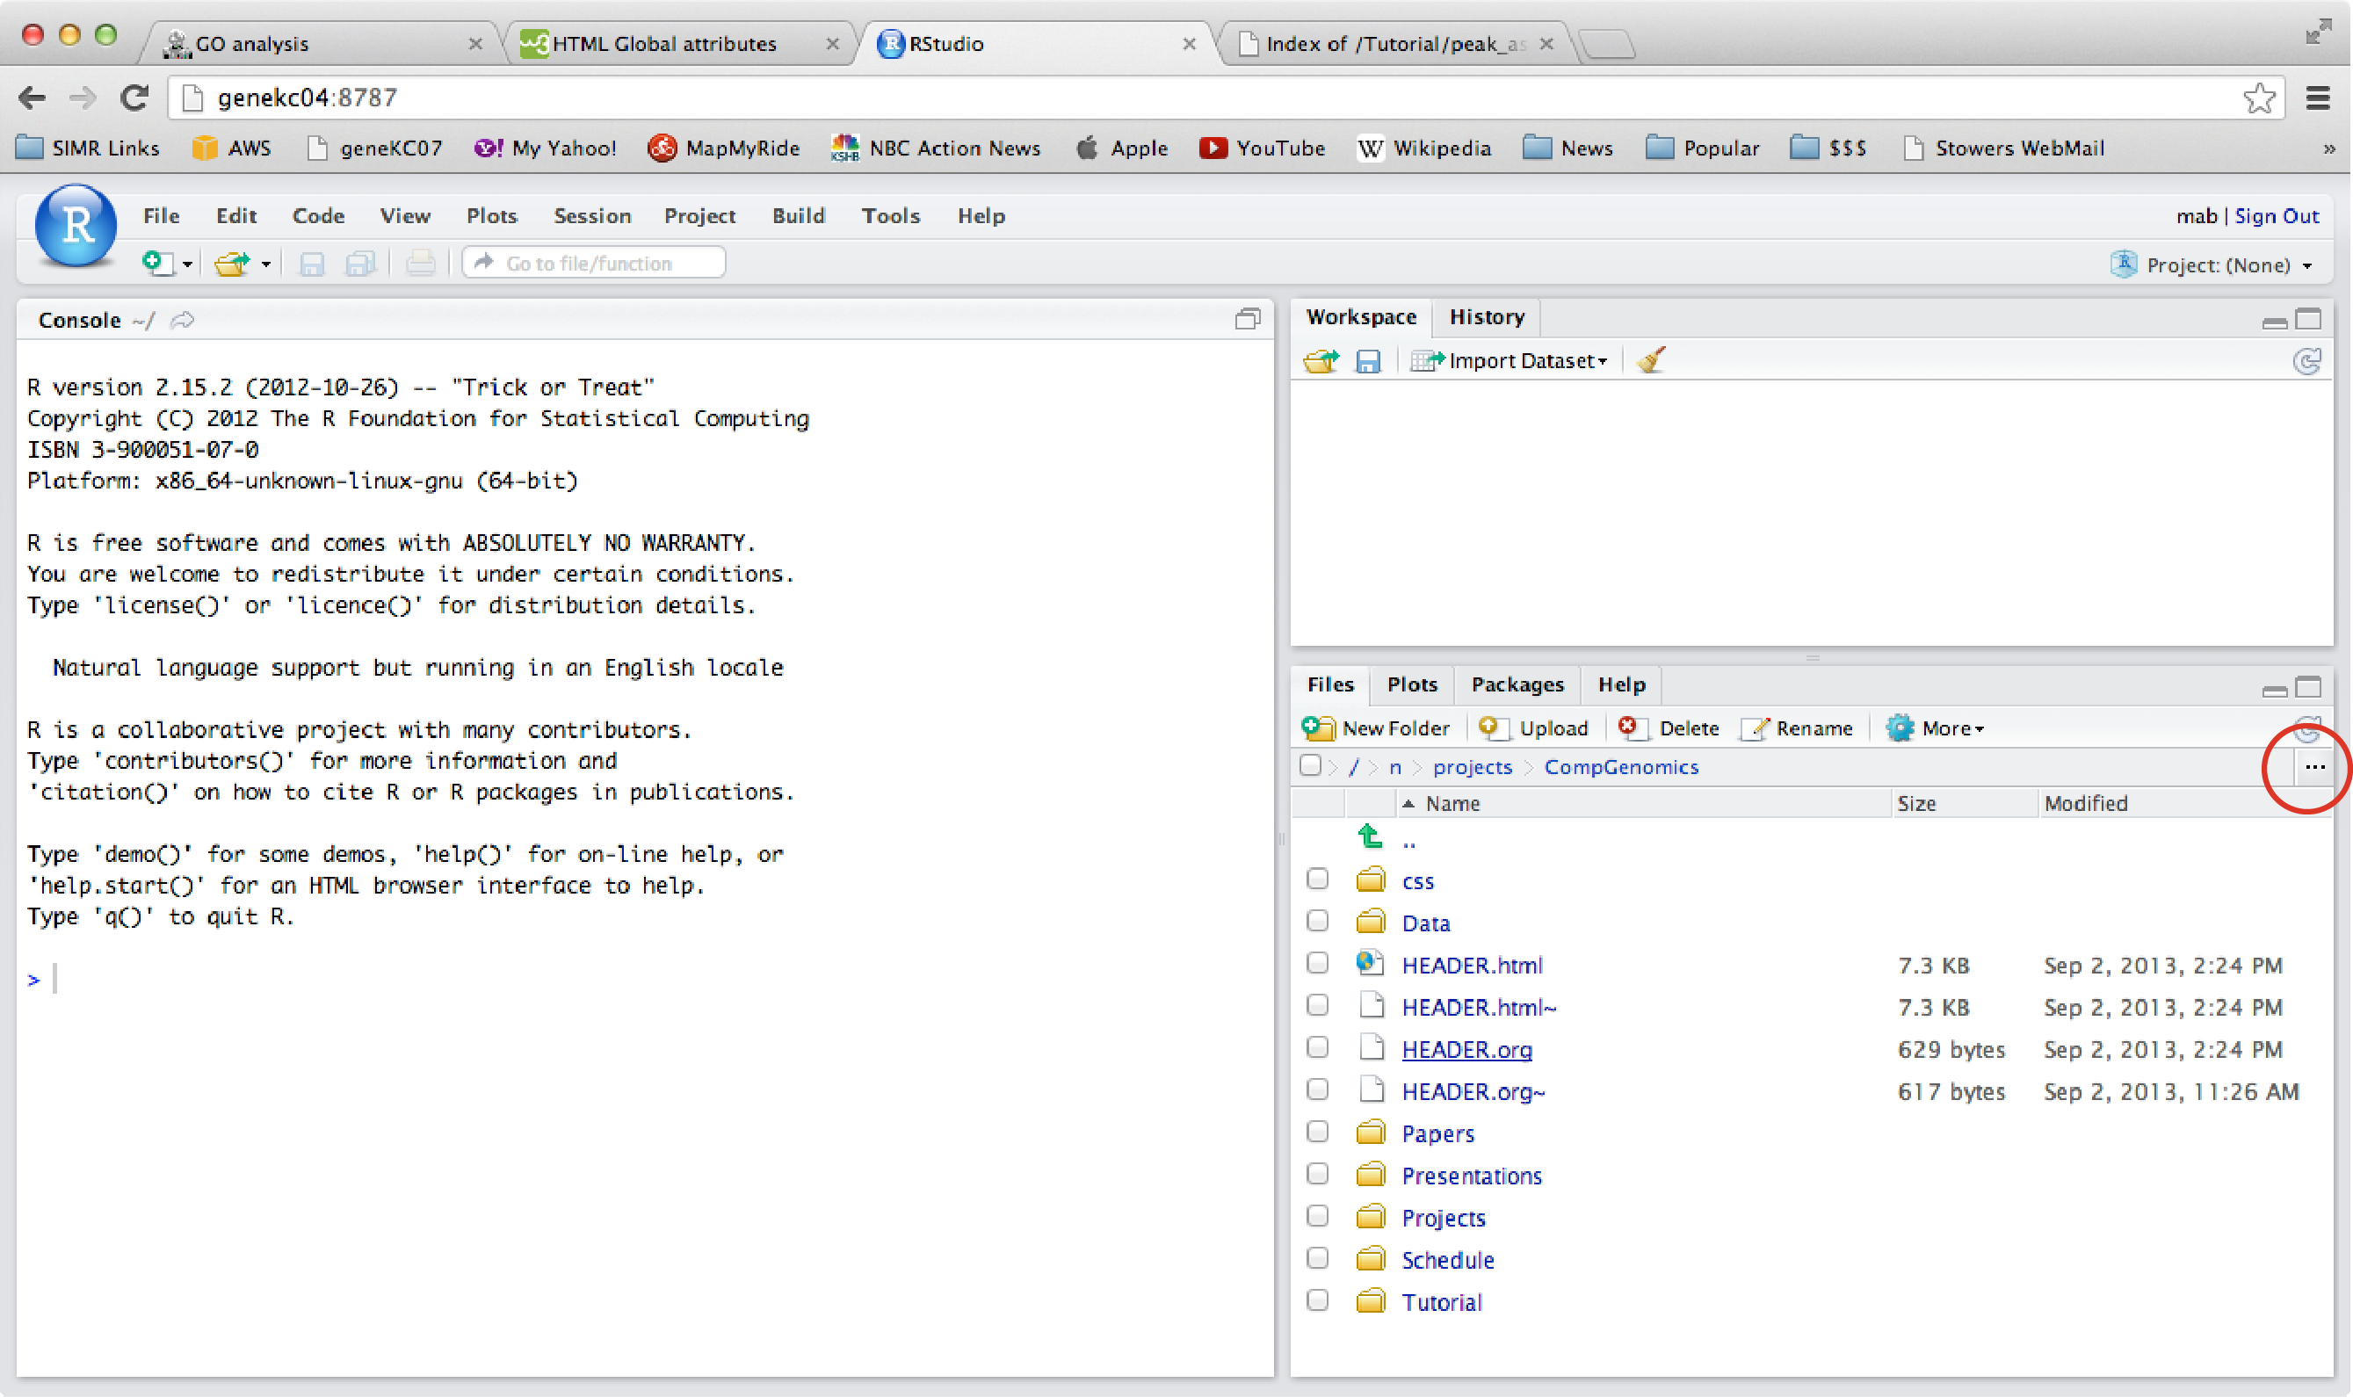Click the Sign Out link
The height and width of the screenshot is (1397, 2353).
tap(2276, 216)
